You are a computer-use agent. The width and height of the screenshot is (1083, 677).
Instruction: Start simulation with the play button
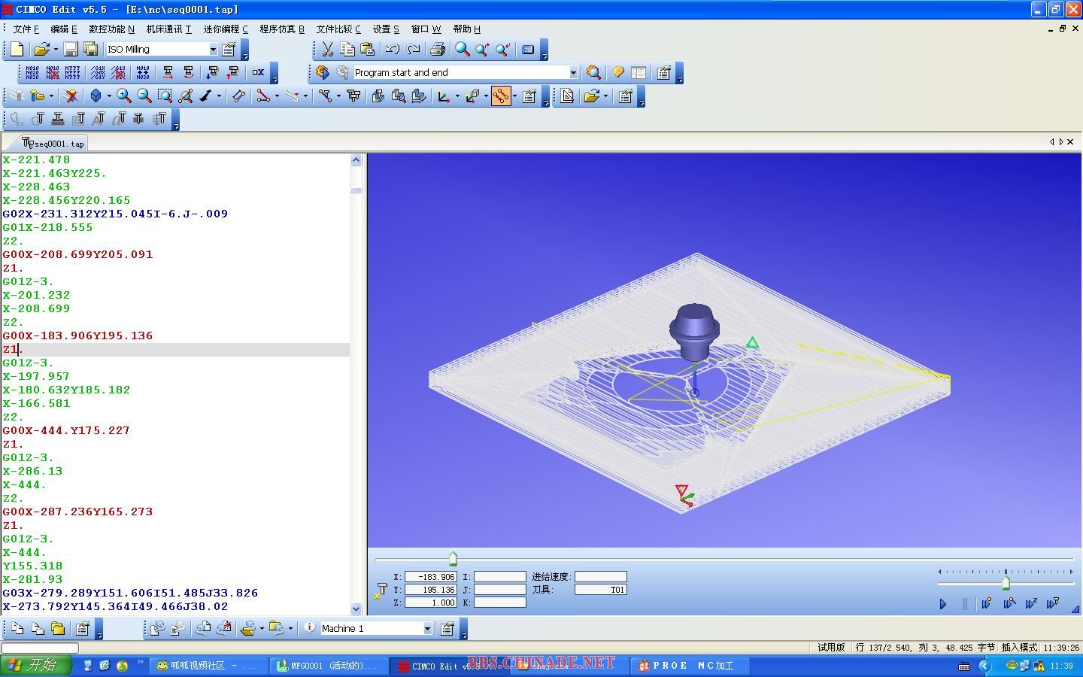(x=943, y=603)
